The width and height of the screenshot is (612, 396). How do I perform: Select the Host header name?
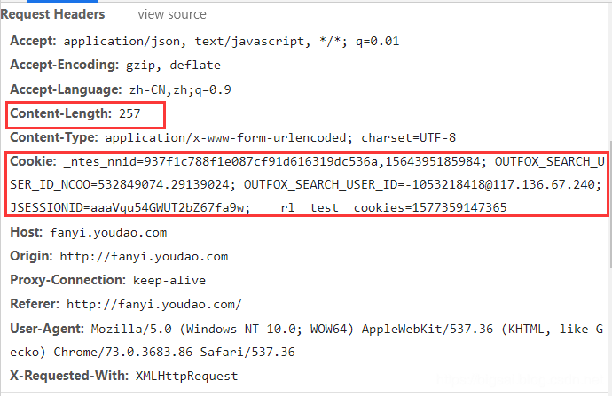tap(26, 232)
